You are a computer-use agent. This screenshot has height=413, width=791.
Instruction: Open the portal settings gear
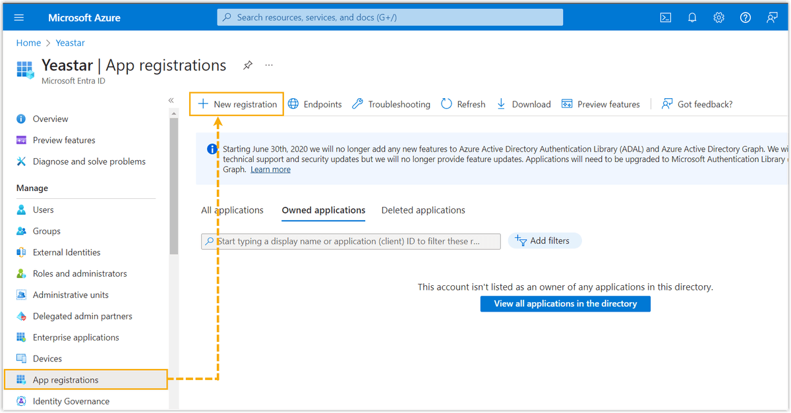point(718,17)
